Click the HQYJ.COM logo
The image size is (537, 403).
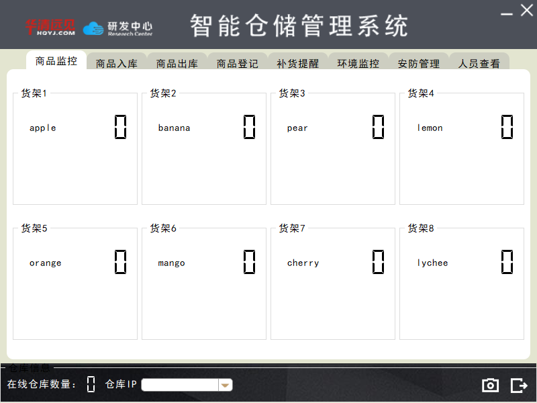(50, 27)
